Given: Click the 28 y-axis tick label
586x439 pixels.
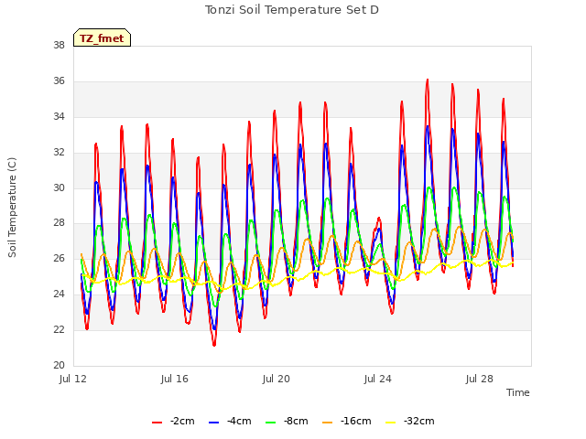Looking at the screenshot, I should pyautogui.click(x=59, y=223).
